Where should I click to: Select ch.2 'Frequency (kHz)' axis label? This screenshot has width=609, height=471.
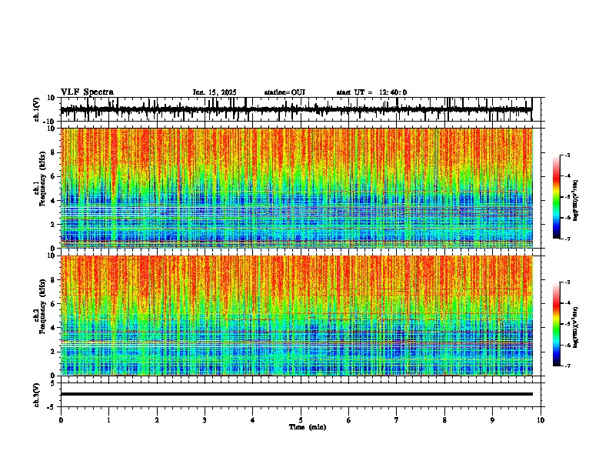pyautogui.click(x=43, y=306)
